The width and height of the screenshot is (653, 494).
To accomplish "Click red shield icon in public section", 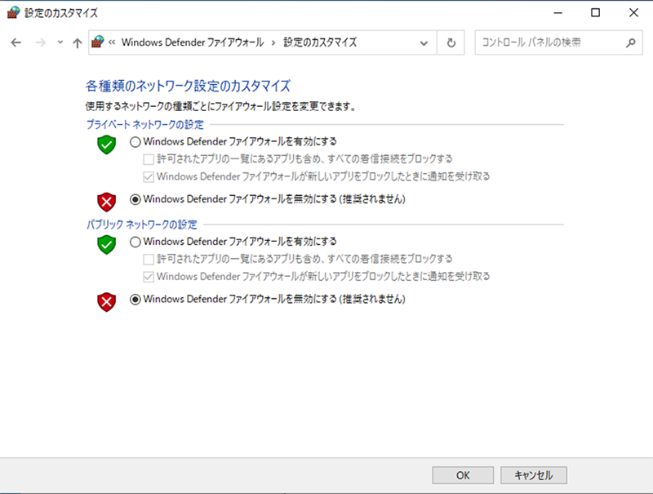I will pyautogui.click(x=107, y=302).
